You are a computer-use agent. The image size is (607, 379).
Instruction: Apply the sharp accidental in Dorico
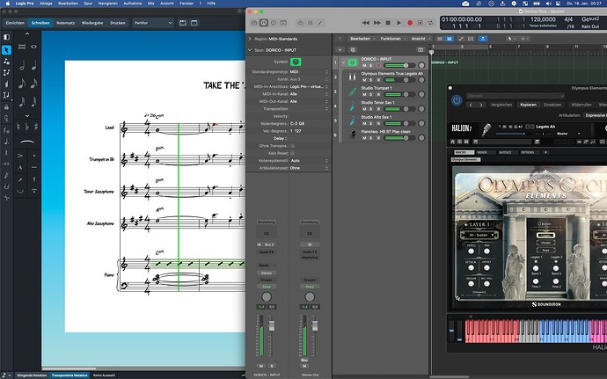[35, 127]
